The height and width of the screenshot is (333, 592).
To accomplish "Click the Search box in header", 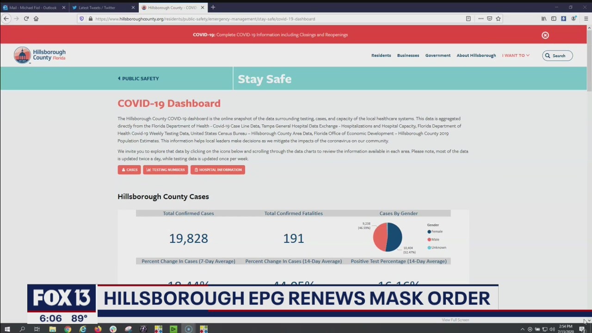I will pos(557,55).
